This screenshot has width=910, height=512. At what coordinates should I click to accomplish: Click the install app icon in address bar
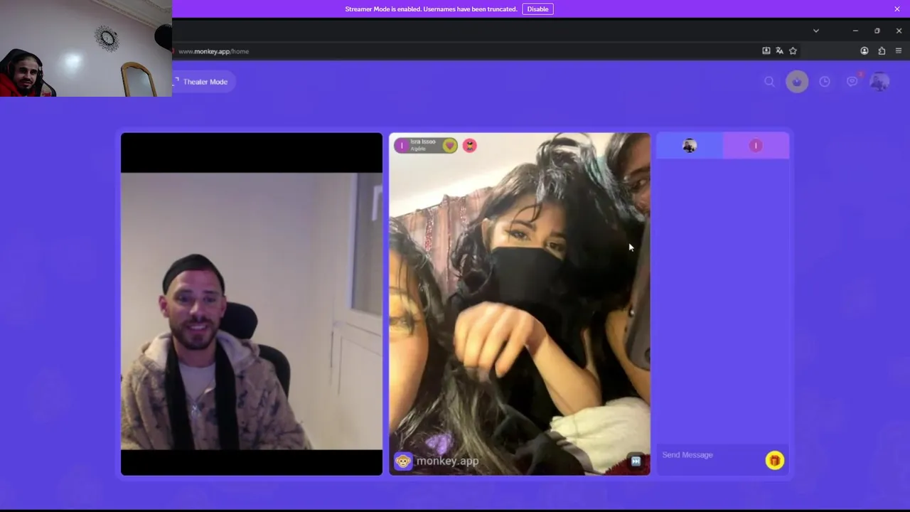point(766,51)
